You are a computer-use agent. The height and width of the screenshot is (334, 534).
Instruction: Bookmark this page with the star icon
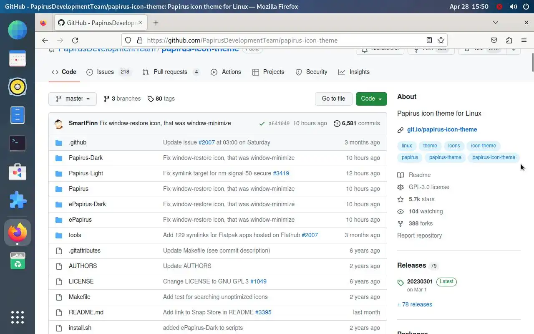441,40
